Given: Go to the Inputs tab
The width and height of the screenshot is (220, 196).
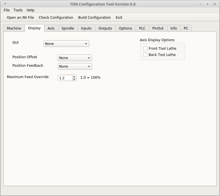Looking at the screenshot, I should [86, 28].
